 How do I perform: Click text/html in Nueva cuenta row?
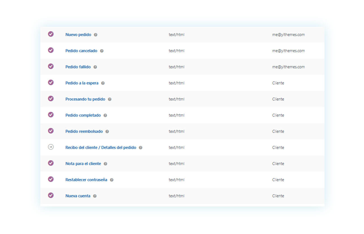(177, 196)
